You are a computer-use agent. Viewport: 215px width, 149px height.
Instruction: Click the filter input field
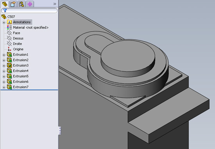click(29, 11)
